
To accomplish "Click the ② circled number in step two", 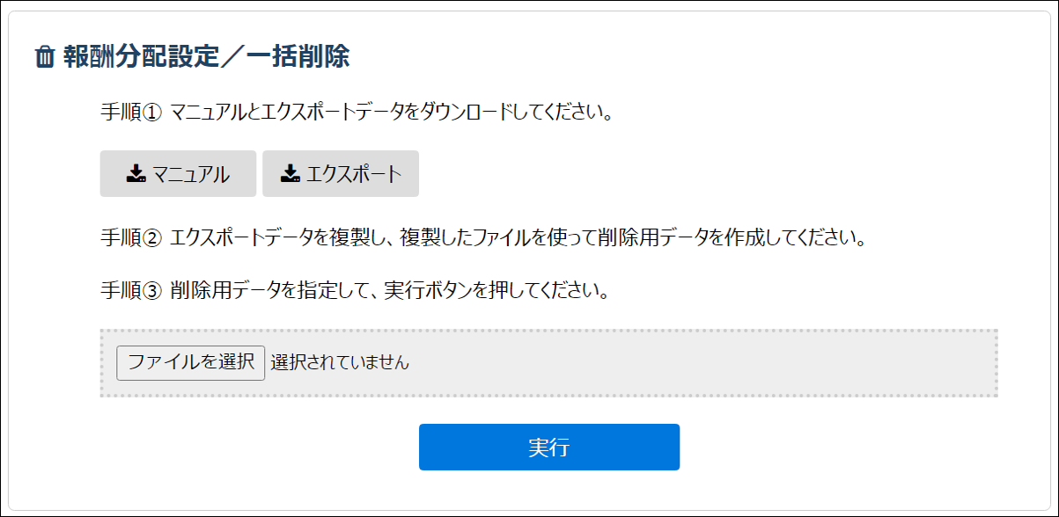I will [x=153, y=238].
